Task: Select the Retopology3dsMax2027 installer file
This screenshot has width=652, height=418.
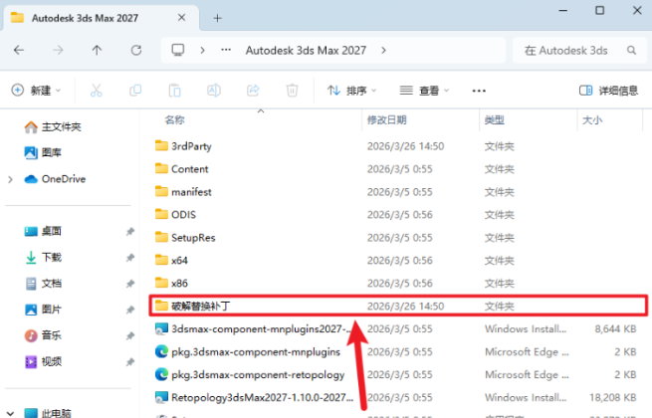Action: (x=255, y=396)
